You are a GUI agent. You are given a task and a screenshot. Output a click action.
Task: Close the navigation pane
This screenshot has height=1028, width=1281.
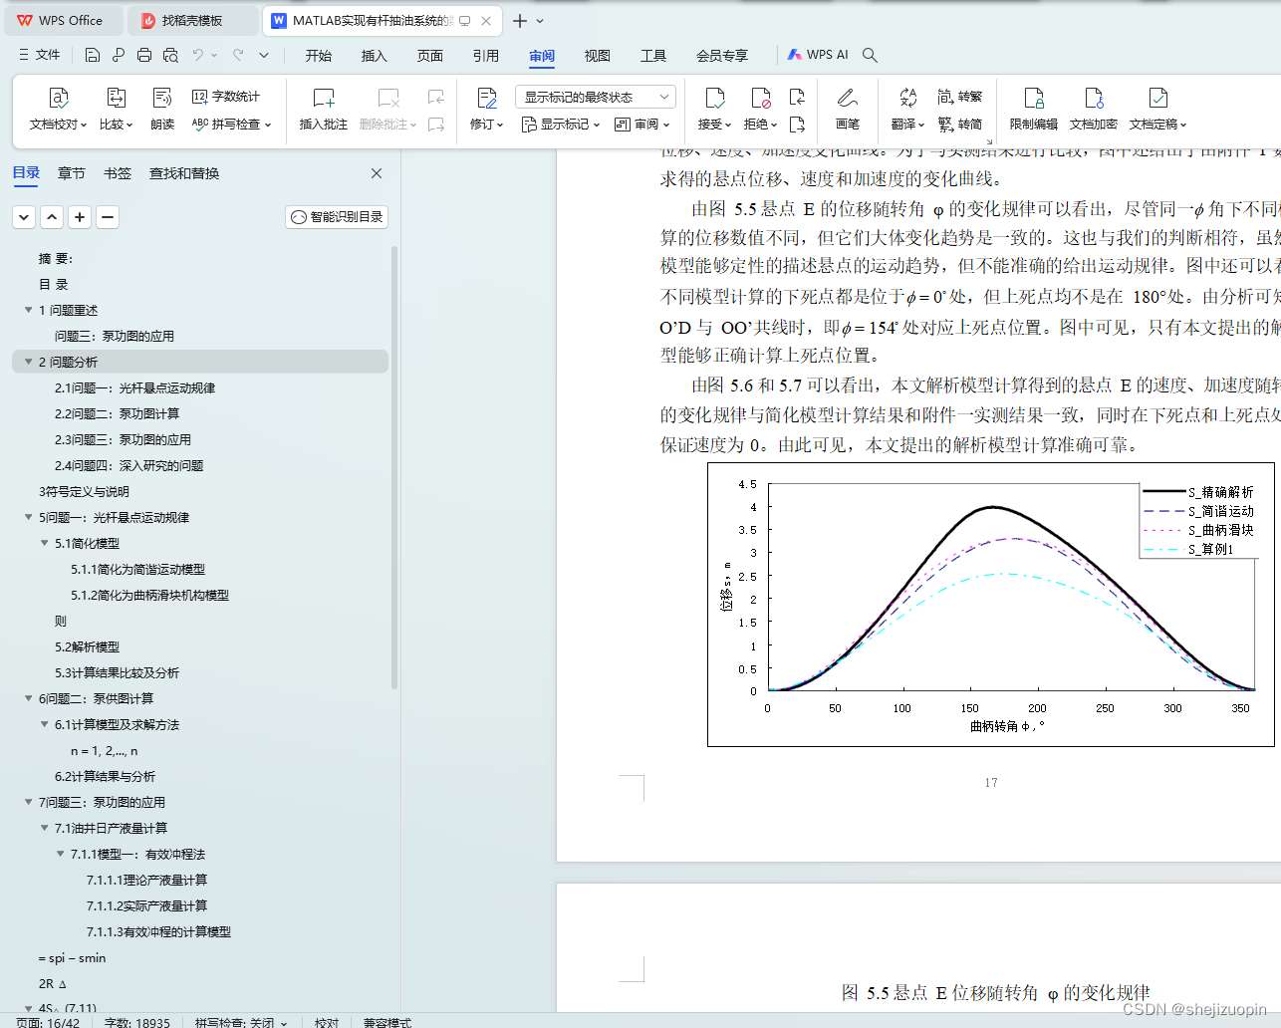click(377, 173)
